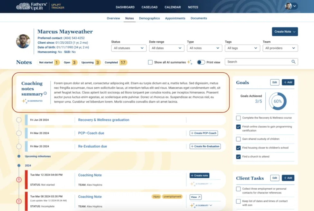Viewport: 314px width, 211px height.
Task: Open the Team All providers dropdown
Action: coord(280,48)
